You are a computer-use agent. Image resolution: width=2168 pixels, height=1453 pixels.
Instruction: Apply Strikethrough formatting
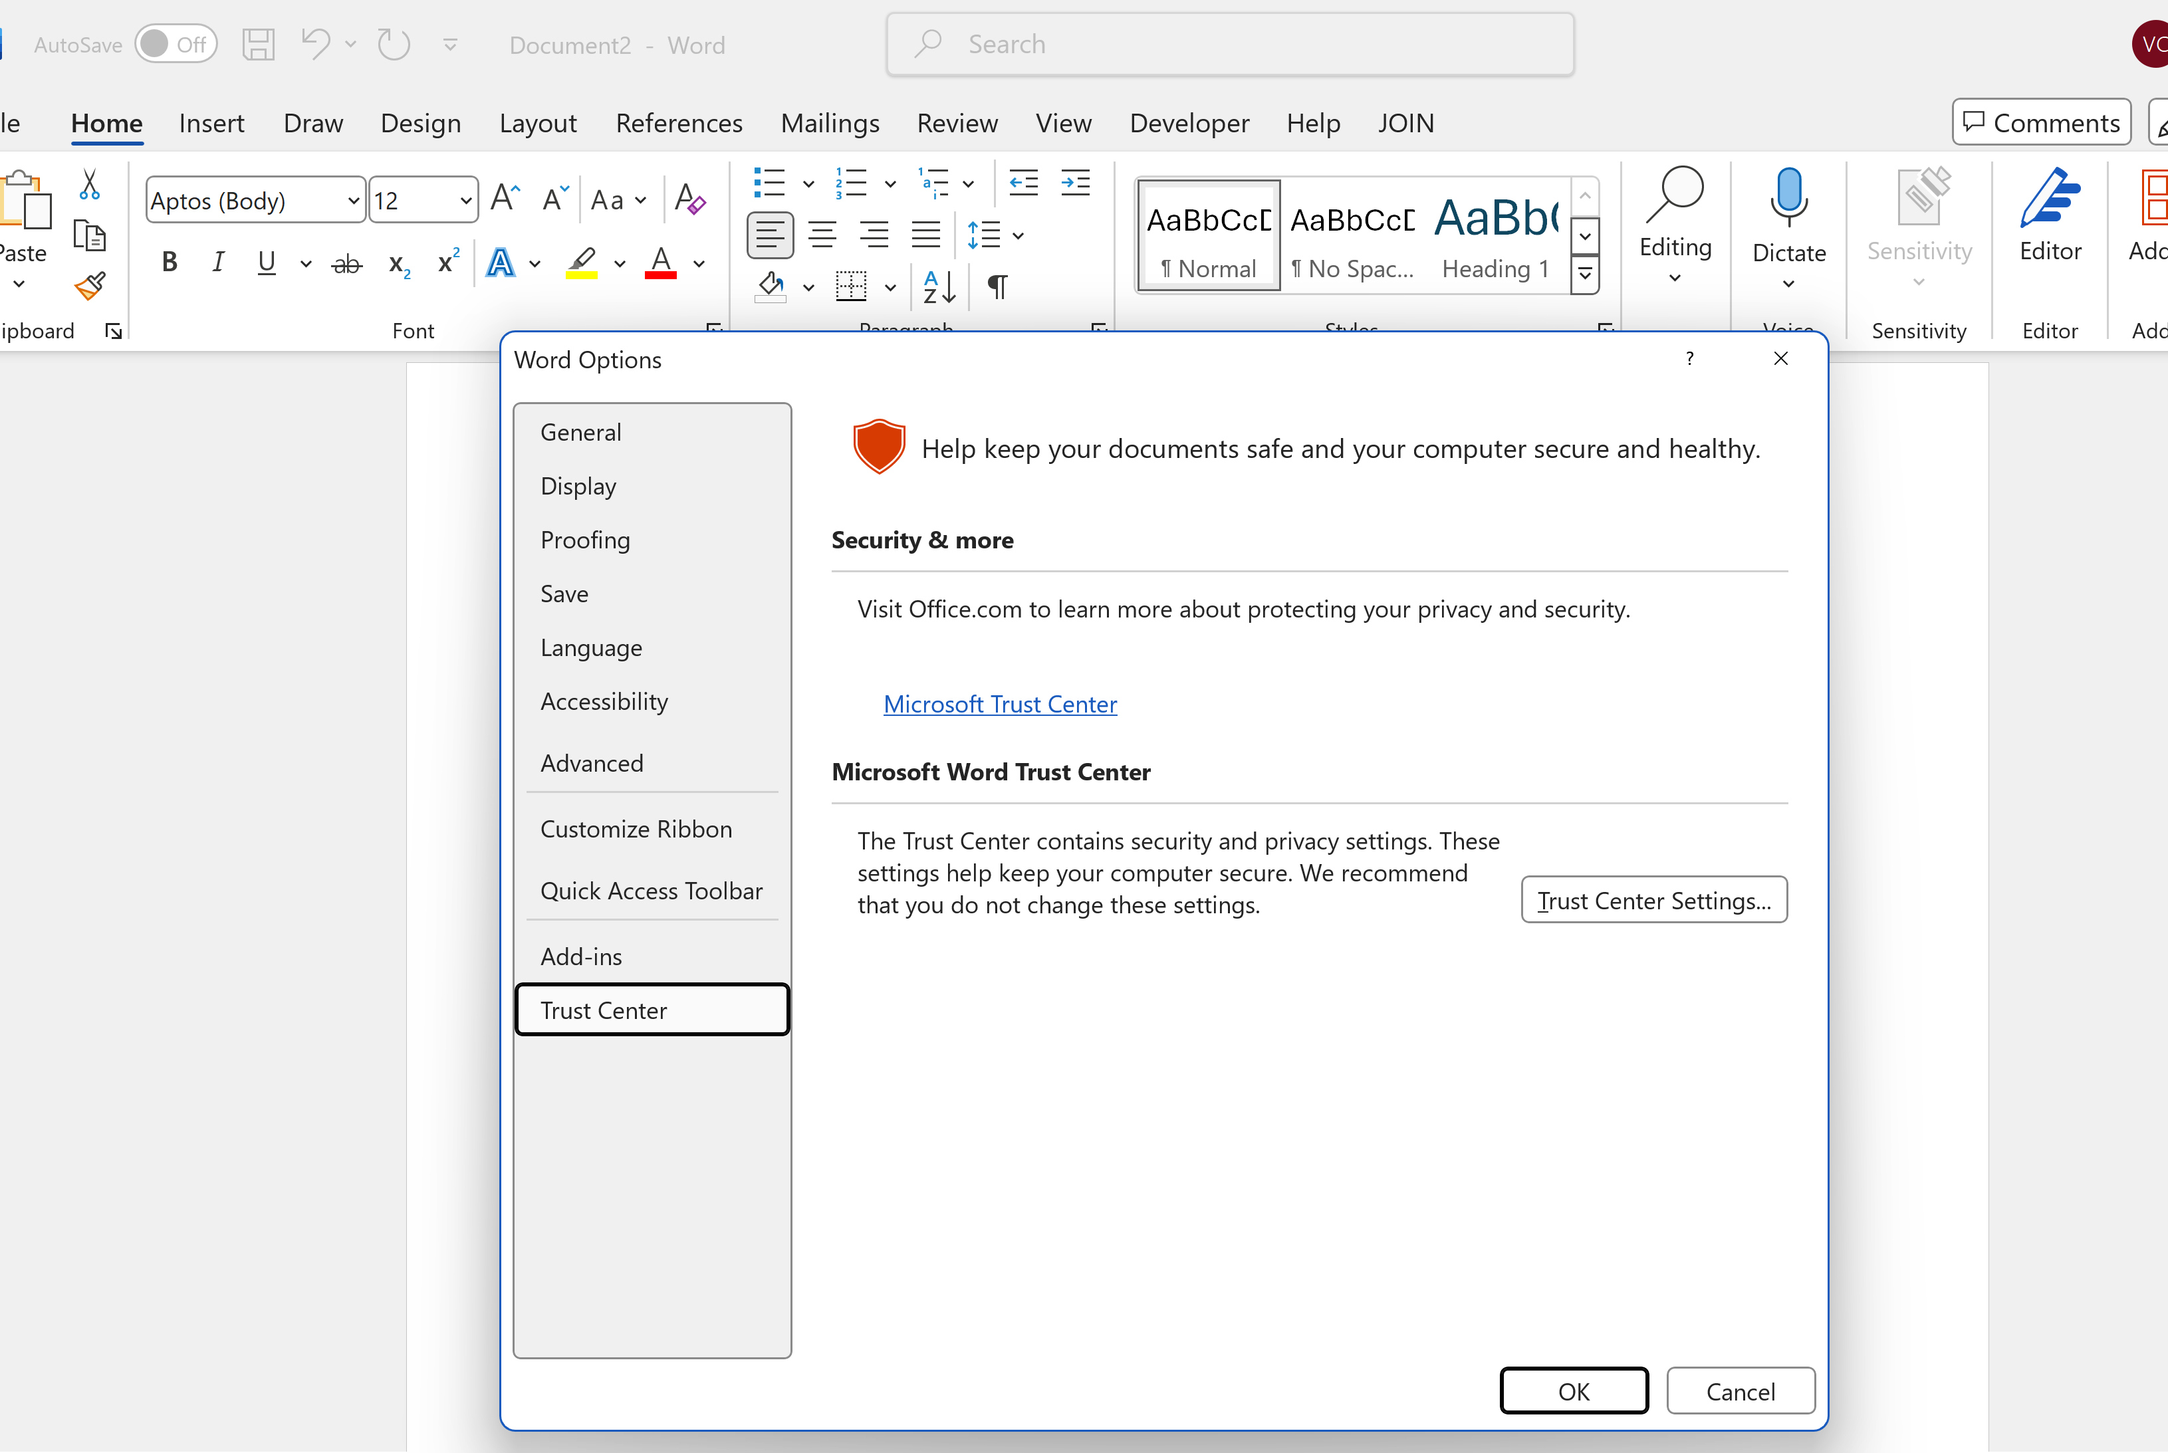point(346,264)
